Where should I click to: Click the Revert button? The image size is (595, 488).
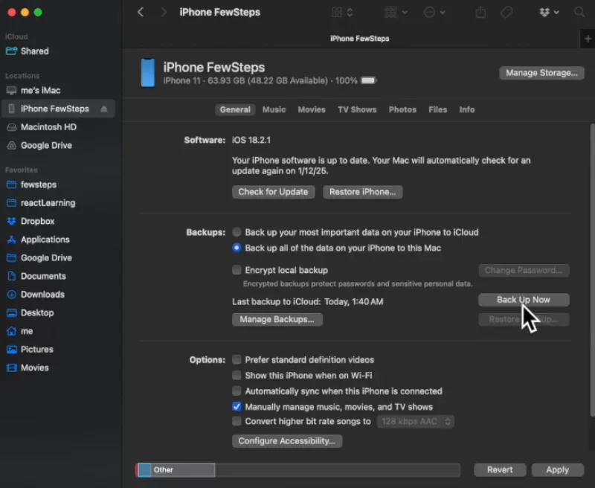(500, 470)
